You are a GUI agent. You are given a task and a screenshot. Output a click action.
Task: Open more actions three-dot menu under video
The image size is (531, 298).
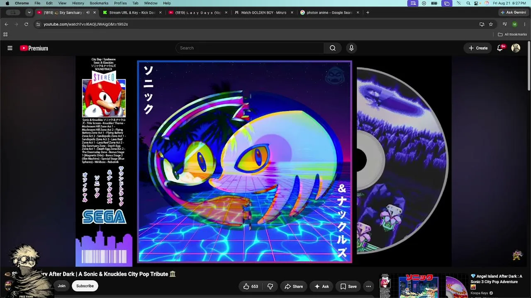368,286
